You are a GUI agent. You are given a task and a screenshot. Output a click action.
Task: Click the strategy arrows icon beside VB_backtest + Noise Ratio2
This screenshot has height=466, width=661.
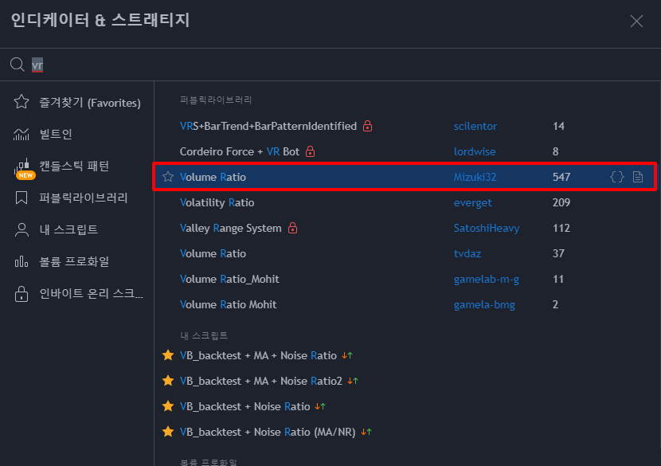[353, 382]
